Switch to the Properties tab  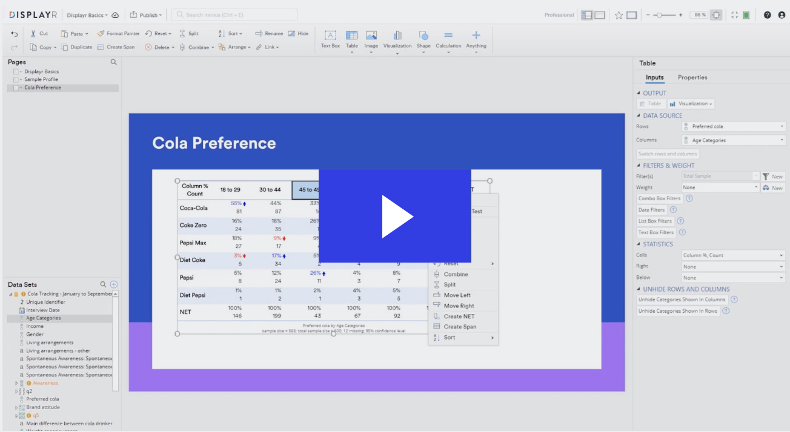click(692, 77)
